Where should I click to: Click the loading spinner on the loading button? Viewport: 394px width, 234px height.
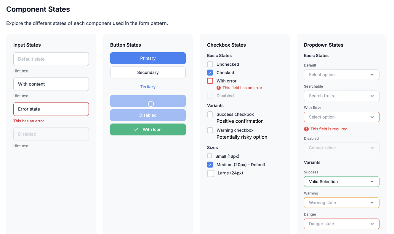tap(151, 104)
